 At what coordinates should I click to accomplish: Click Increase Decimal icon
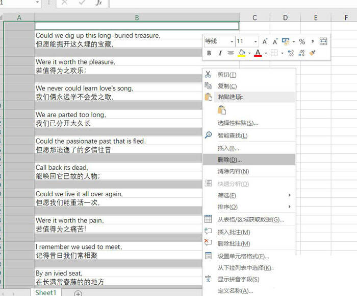291,53
